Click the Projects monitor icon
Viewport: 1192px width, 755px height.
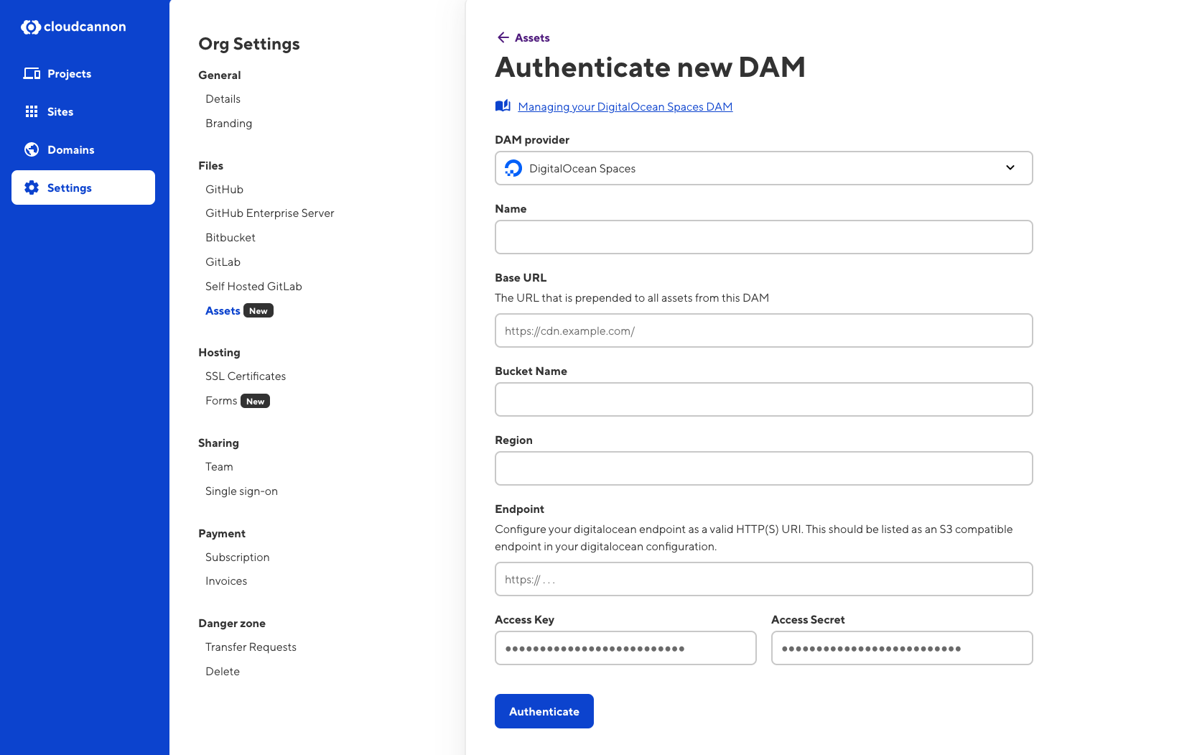32,74
